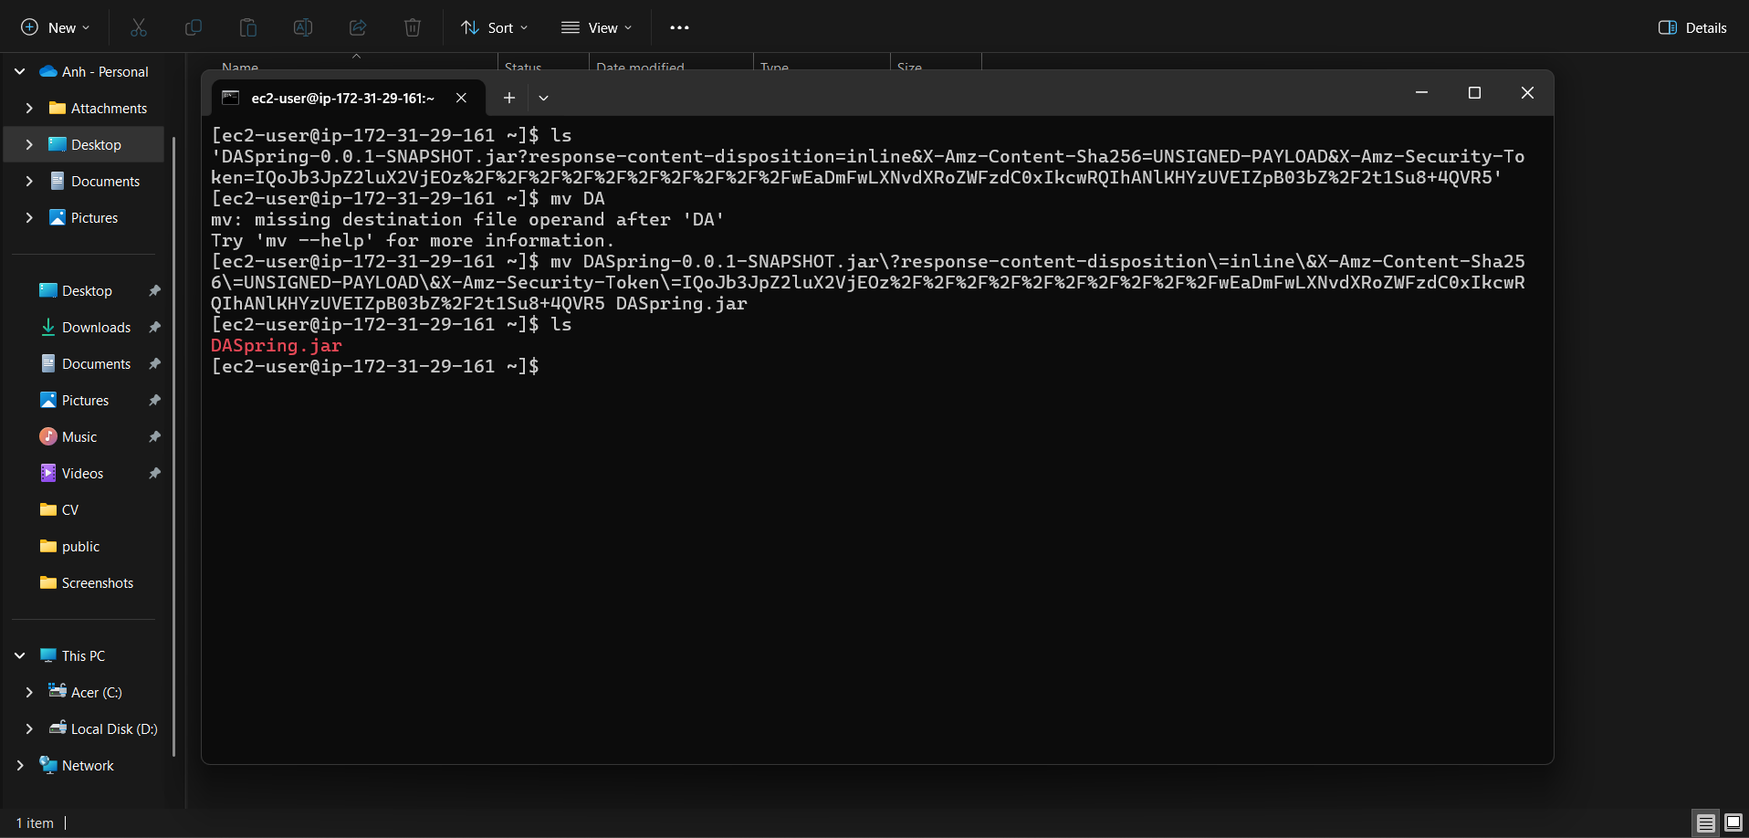Click the Paste clipboard icon
Image resolution: width=1749 pixels, height=838 pixels.
click(248, 27)
